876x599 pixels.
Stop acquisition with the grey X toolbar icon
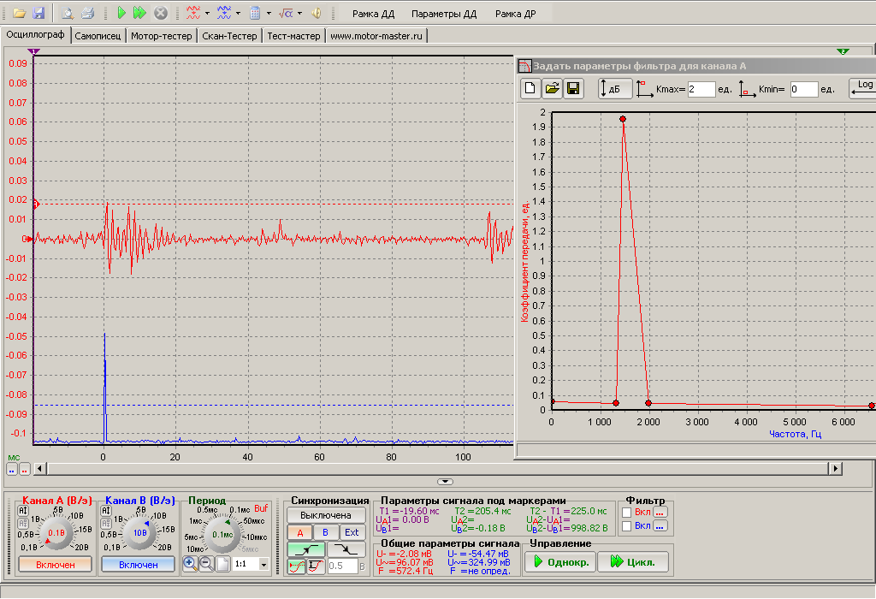[160, 13]
